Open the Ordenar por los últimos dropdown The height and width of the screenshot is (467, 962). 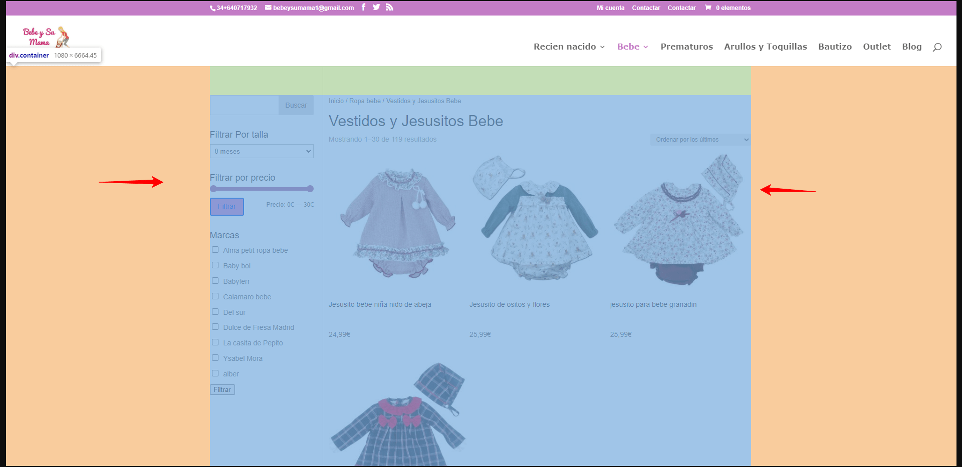700,140
